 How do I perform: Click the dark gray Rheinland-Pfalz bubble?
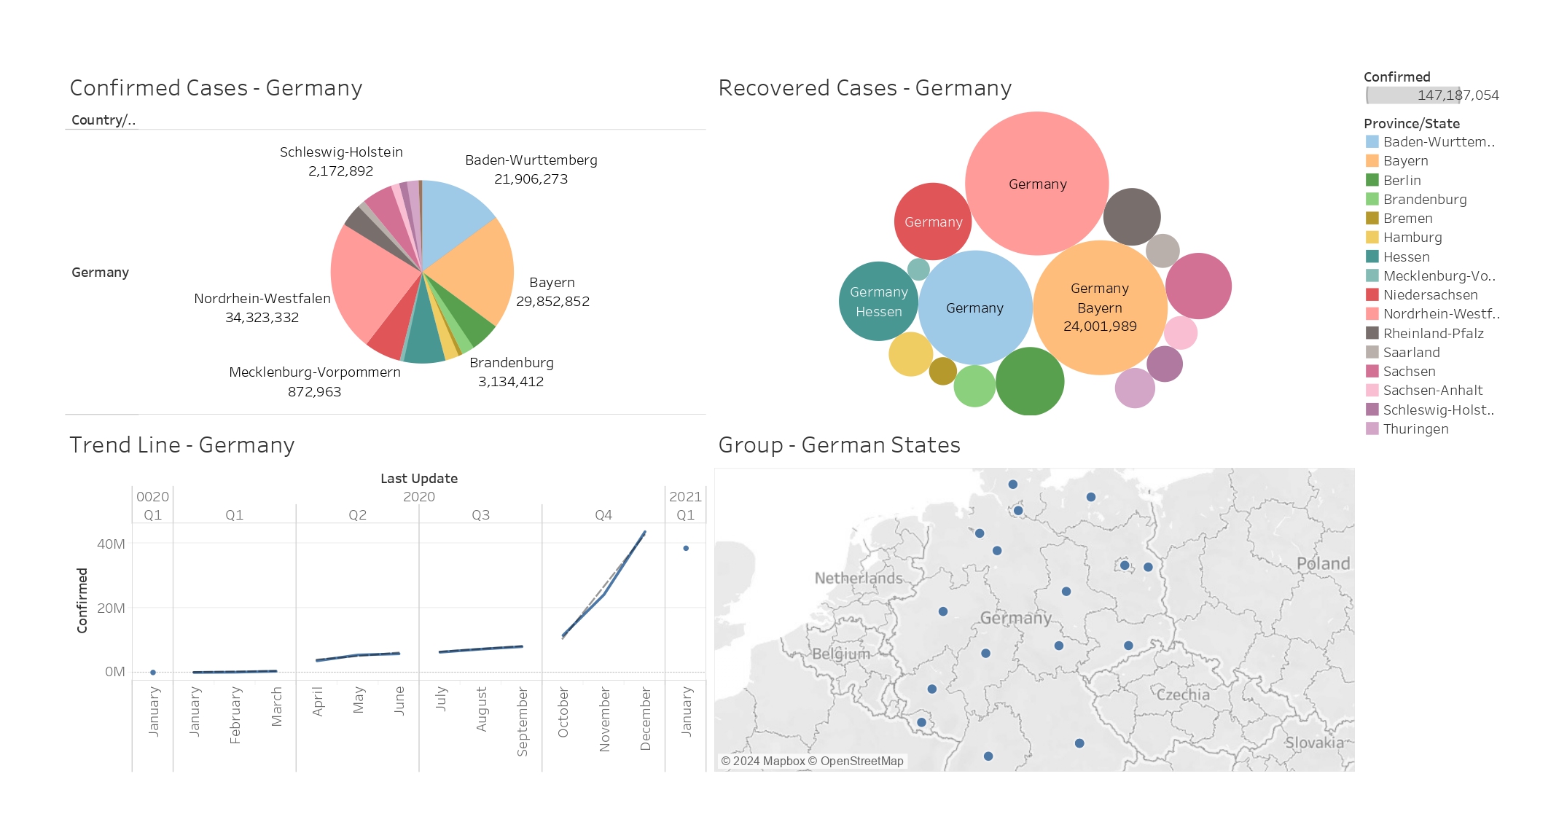[x=1132, y=216]
